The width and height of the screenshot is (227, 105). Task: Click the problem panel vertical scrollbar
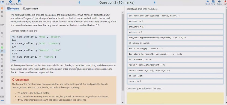click(x=123, y=52)
